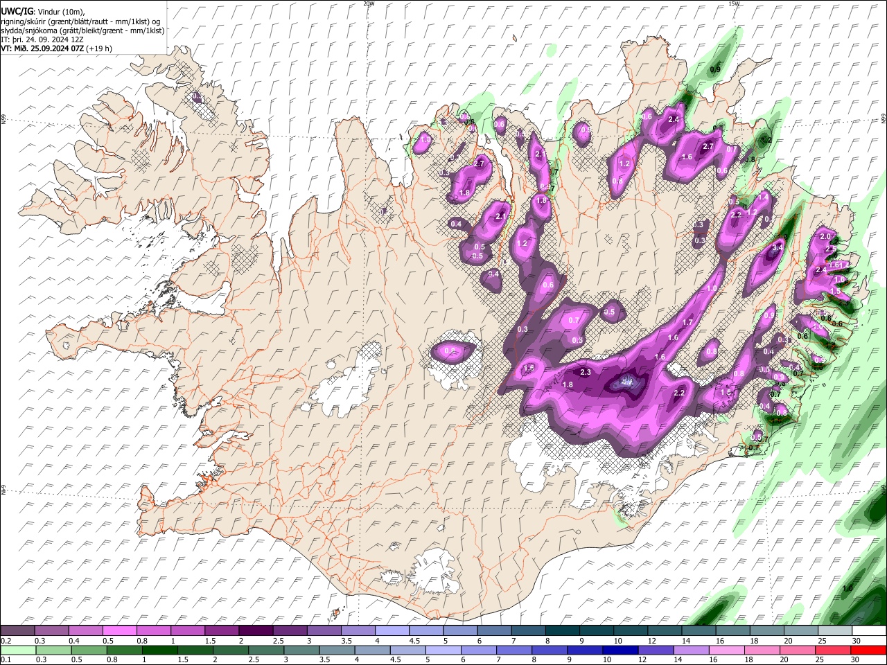Click the '2.3' precipitation value on map
The image size is (887, 665).
[586, 373]
